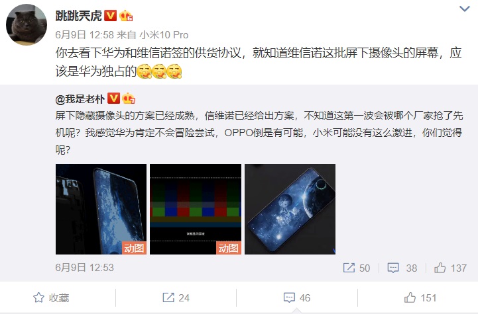478x314 pixels.
Task: Open the comments tab showing 46
Action: (297, 297)
